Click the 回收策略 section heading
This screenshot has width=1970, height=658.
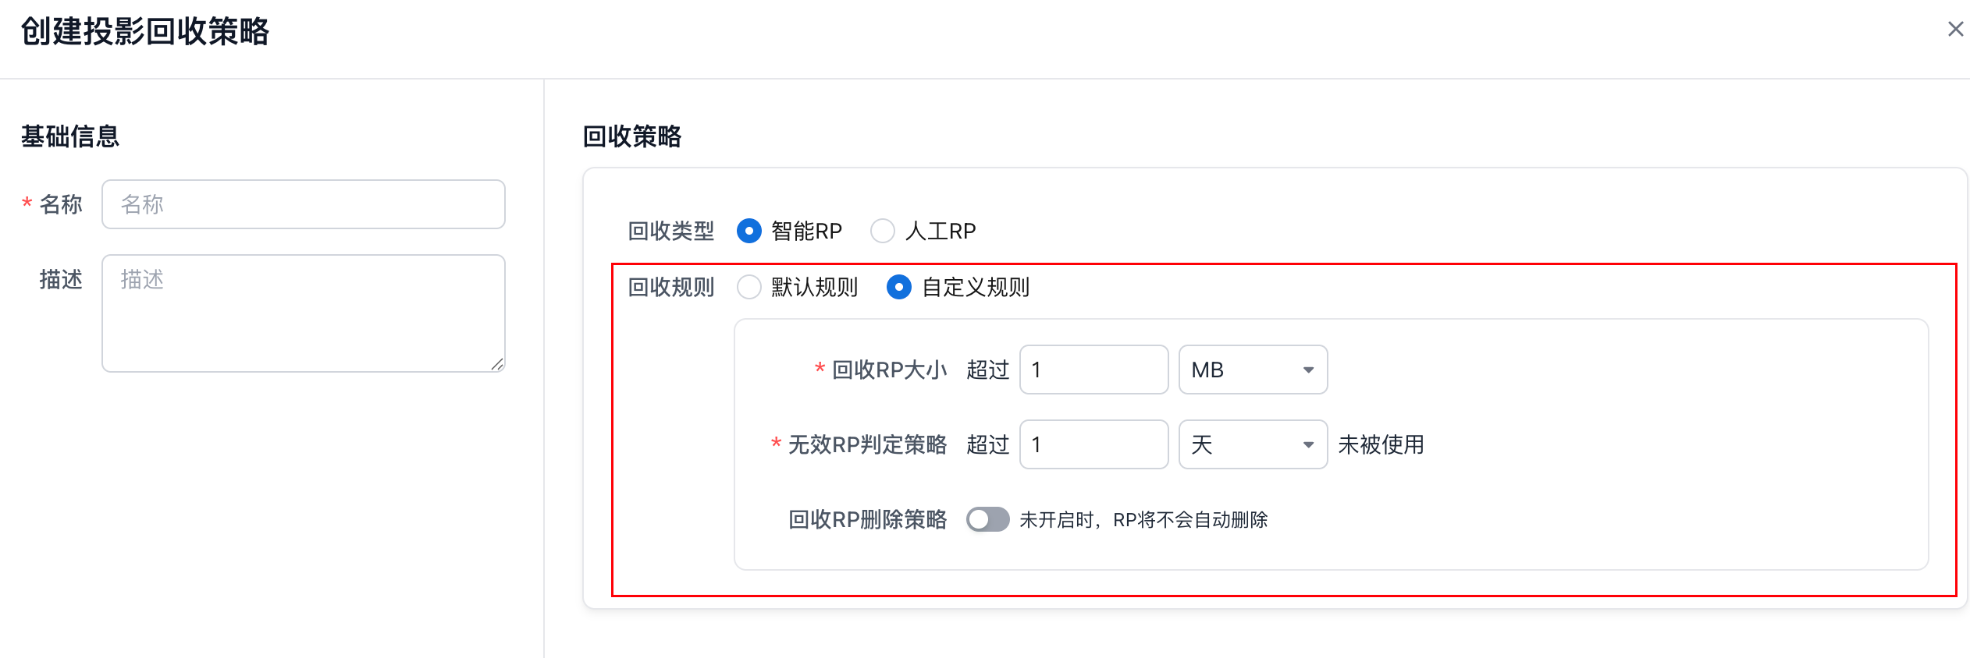point(632,136)
